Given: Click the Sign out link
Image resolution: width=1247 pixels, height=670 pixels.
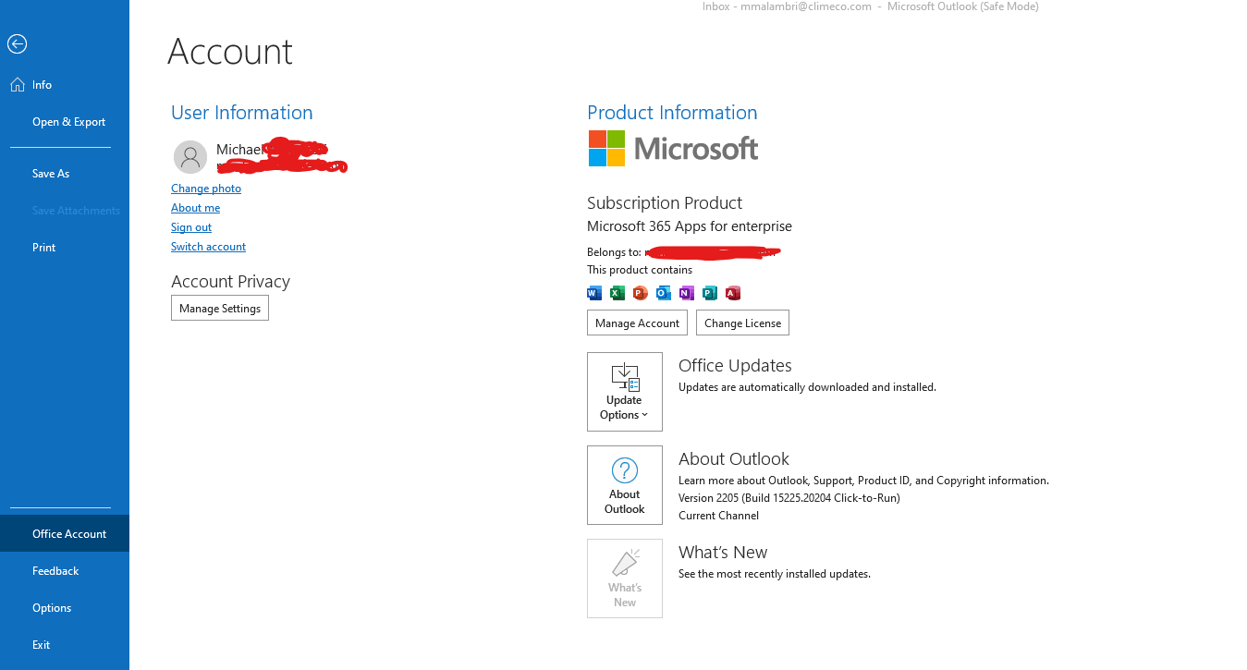Looking at the screenshot, I should click(191, 227).
